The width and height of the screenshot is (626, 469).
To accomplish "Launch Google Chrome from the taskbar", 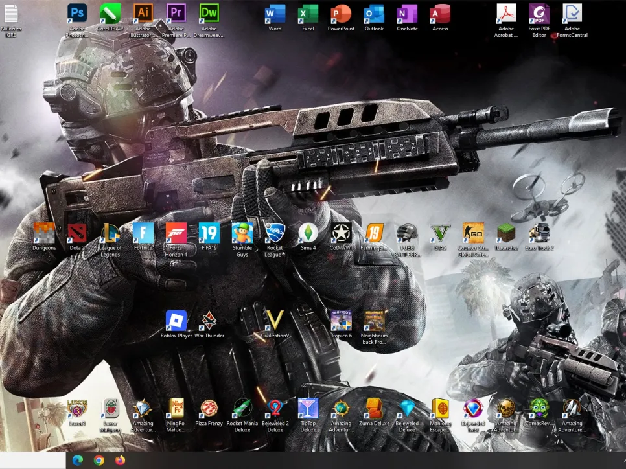I will point(99,460).
